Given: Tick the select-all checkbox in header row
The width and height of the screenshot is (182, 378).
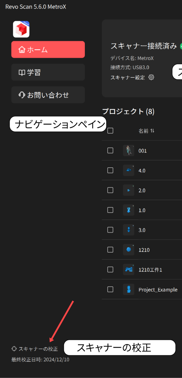Looking at the screenshot, I should point(110,131).
